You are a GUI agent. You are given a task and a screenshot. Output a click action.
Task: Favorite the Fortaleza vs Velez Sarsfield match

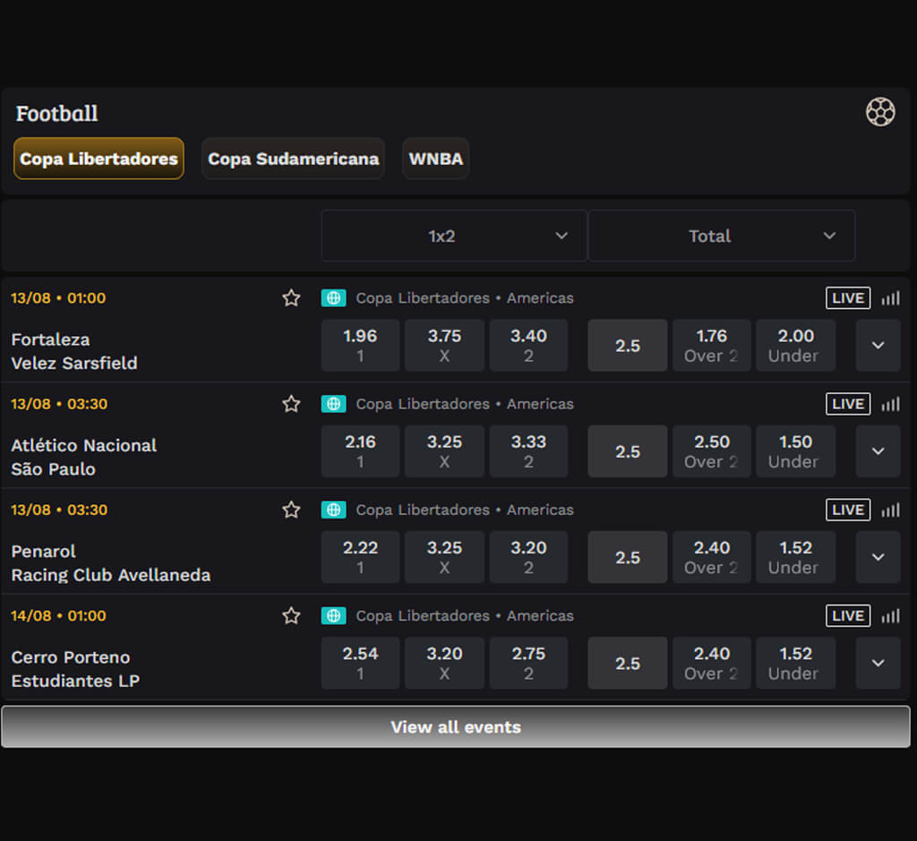[291, 298]
